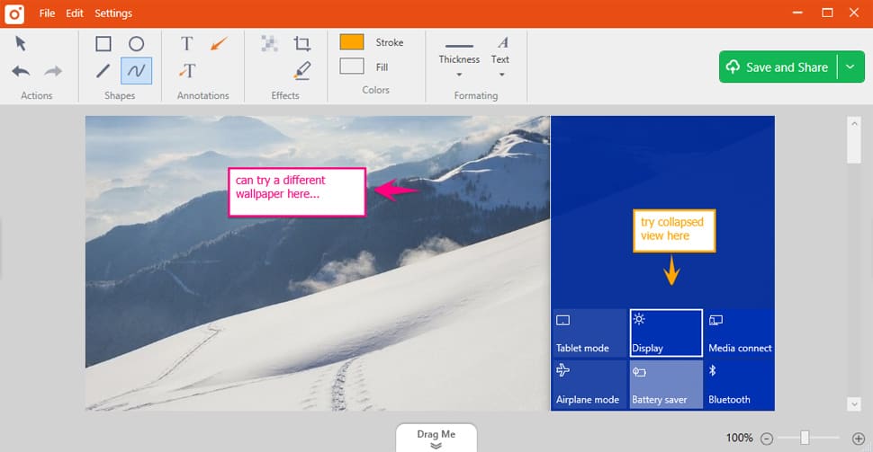The image size is (873, 452).
Task: Activate the highlighter tool in Effects
Action: pyautogui.click(x=302, y=70)
